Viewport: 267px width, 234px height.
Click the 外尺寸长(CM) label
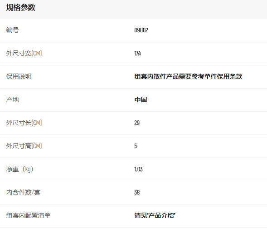pos(24,123)
